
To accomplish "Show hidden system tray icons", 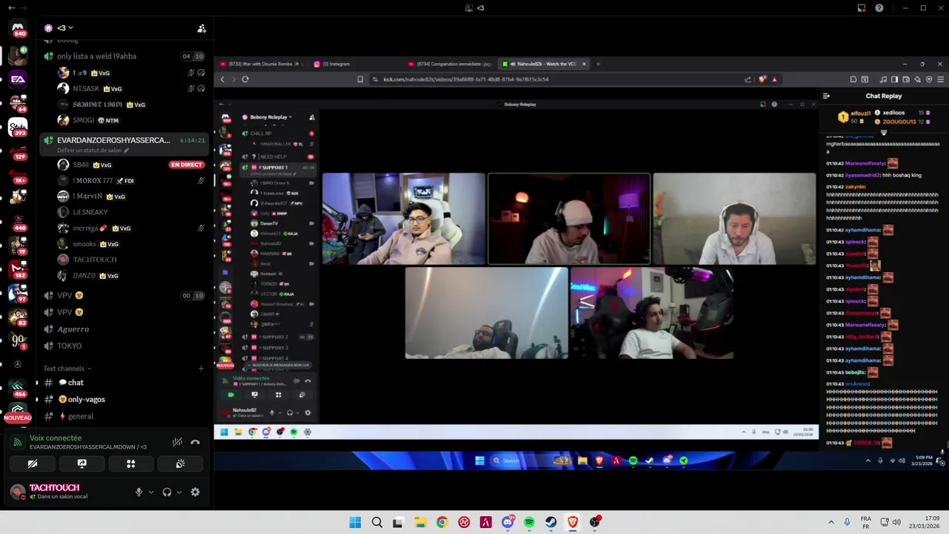I will [x=831, y=522].
